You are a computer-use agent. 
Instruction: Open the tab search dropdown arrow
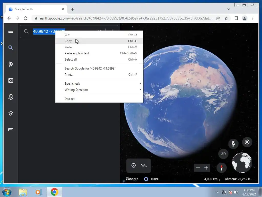pos(228,9)
